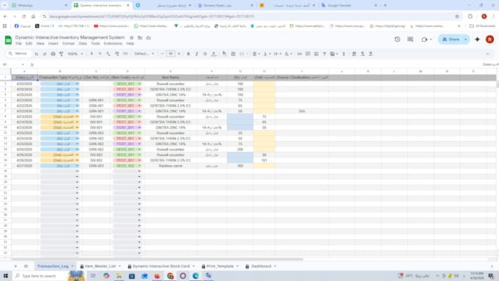Open the Extensions menu
The height and width of the screenshot is (281, 499).
(113, 43)
